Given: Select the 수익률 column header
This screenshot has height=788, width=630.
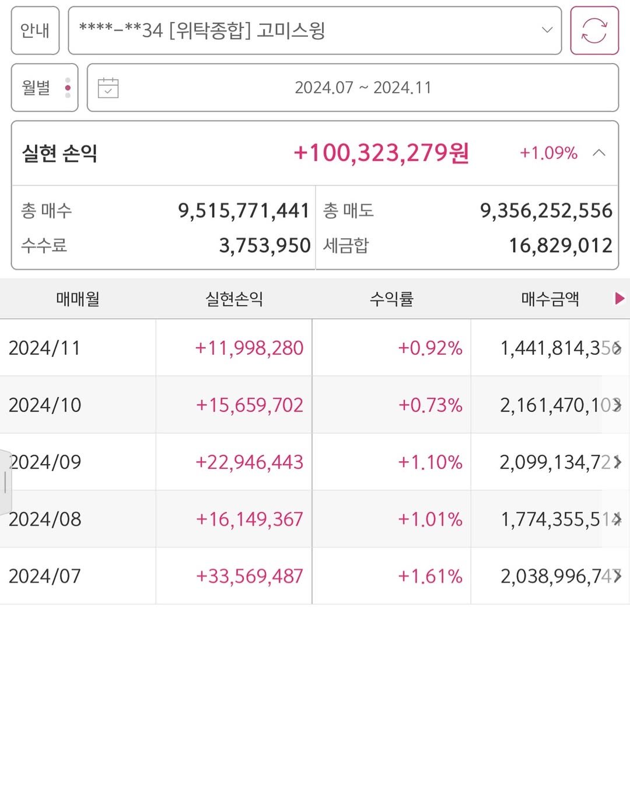Looking at the screenshot, I should (x=391, y=299).
